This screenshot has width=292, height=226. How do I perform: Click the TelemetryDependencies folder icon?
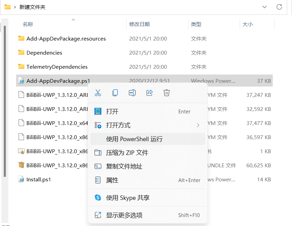click(x=21, y=66)
